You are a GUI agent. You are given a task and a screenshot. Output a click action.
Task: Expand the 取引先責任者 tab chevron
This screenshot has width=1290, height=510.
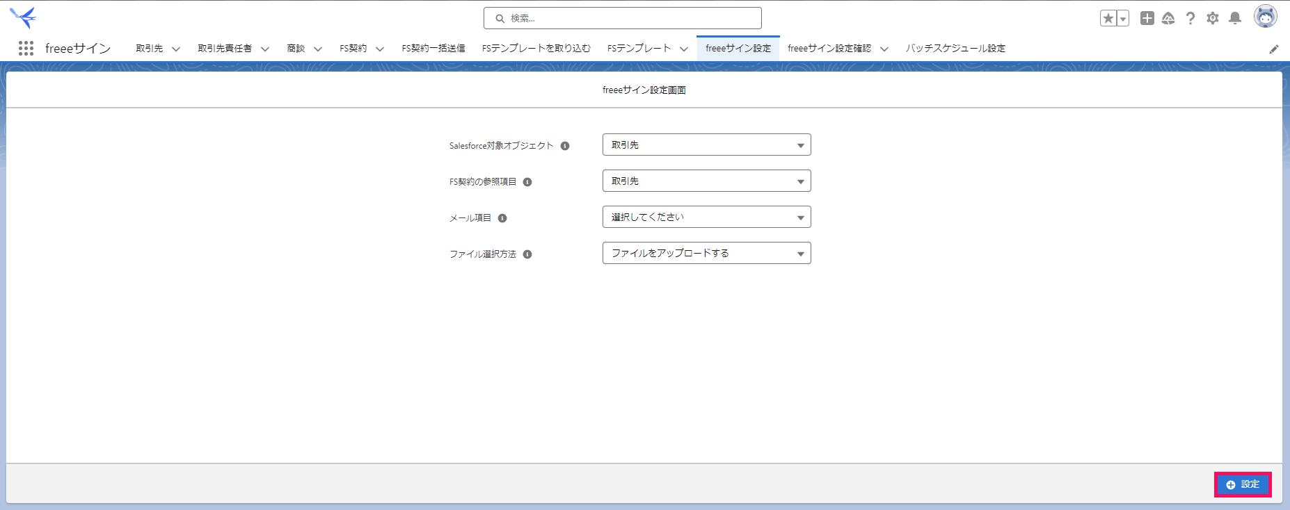[x=265, y=49]
